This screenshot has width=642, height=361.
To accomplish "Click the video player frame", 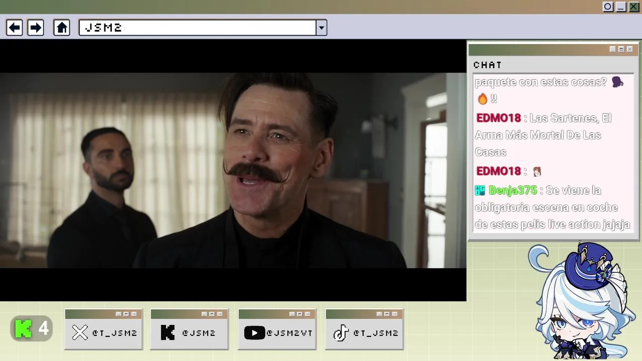I will [233, 170].
